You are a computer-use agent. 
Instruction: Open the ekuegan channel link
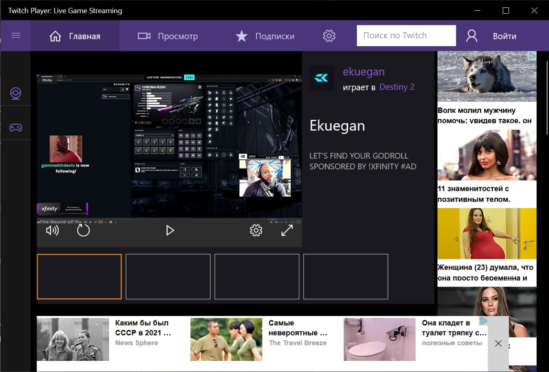point(364,71)
